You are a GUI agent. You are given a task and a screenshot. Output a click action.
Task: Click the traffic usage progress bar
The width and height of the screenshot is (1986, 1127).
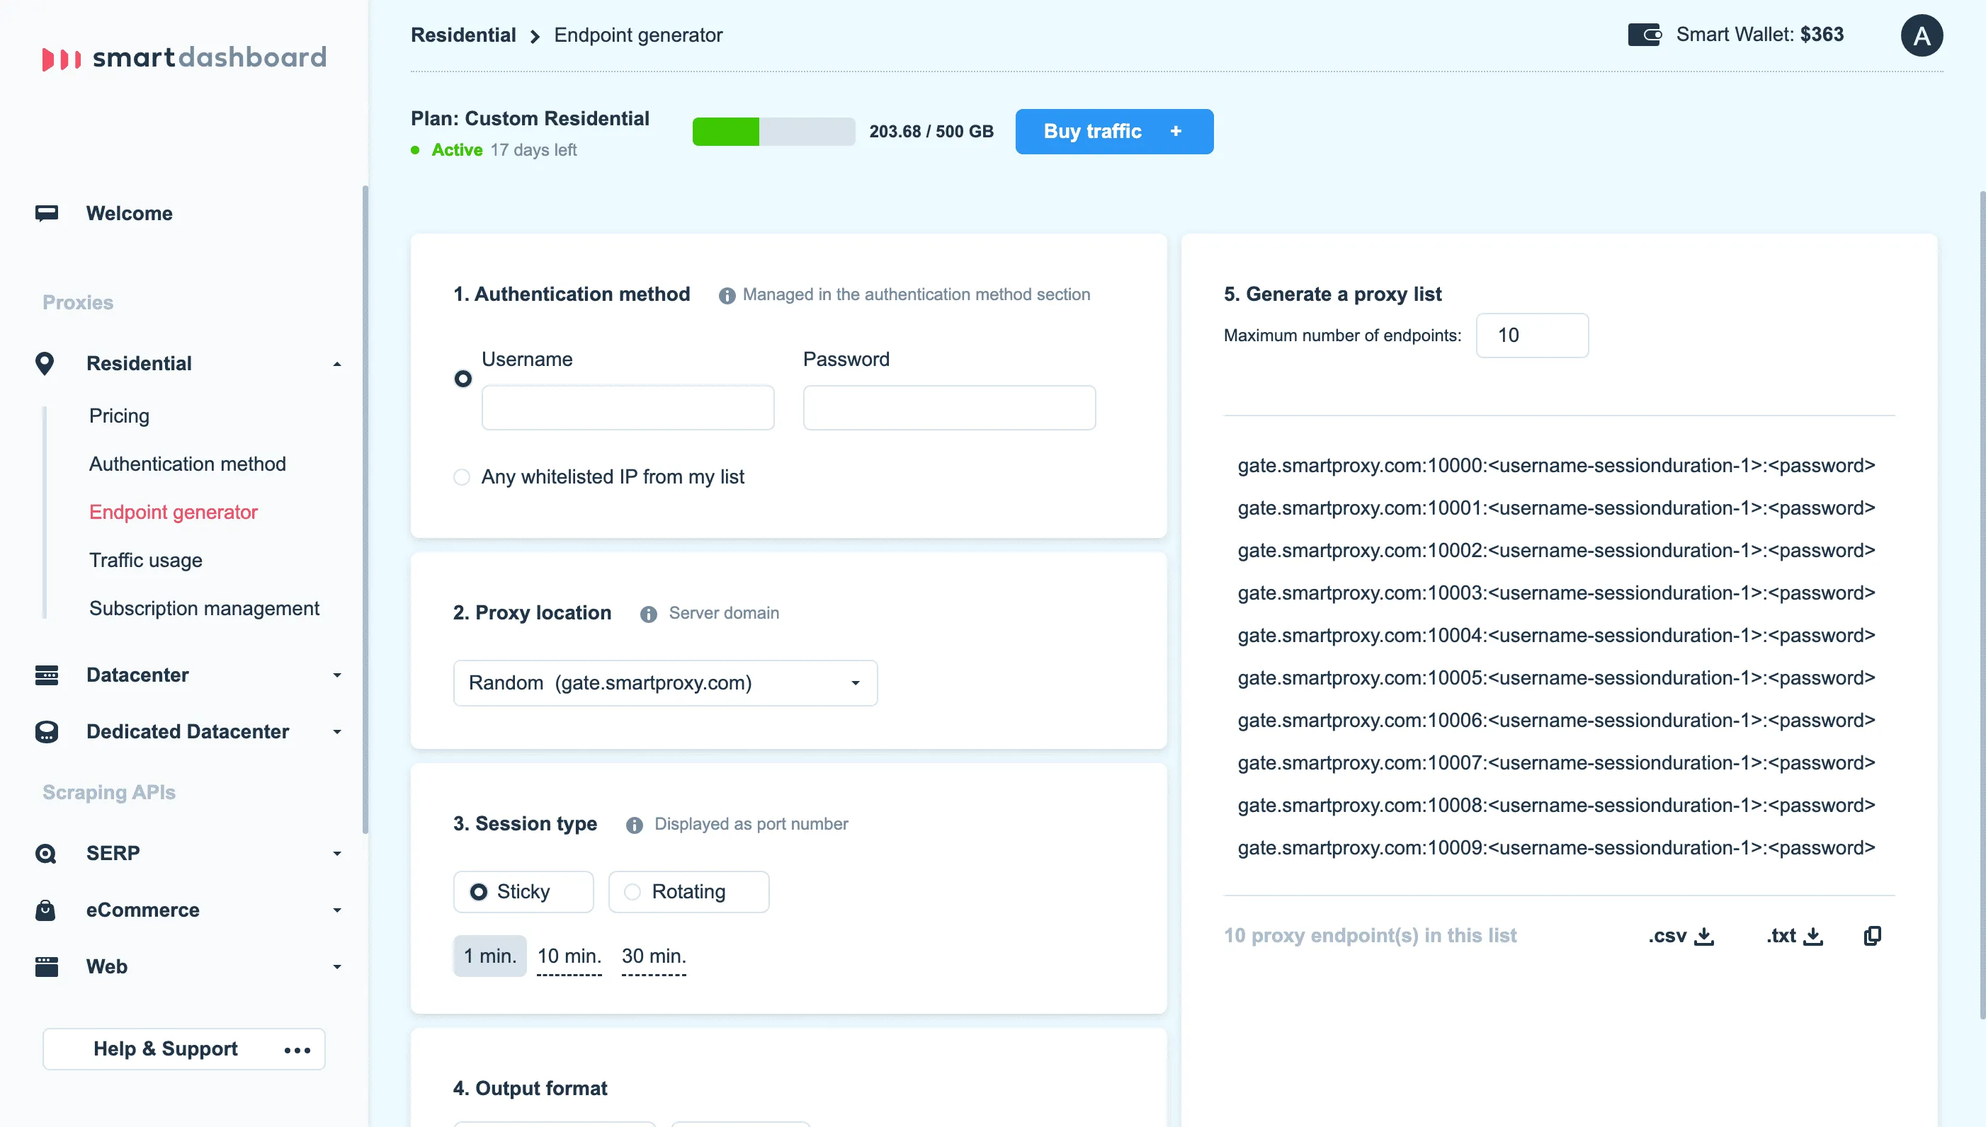(x=773, y=131)
